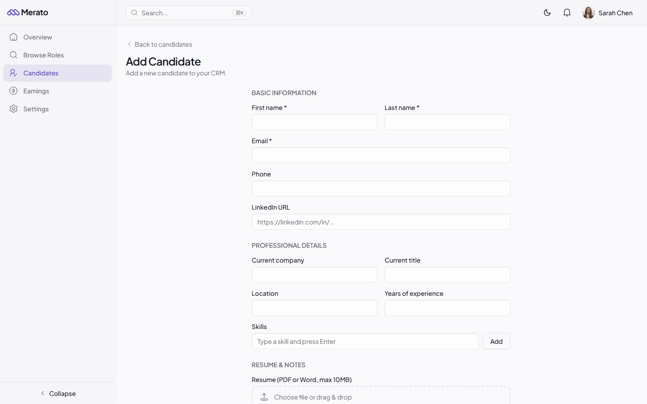The image size is (647, 404).
Task: Click the search magnifier in the search bar
Action: 134,13
